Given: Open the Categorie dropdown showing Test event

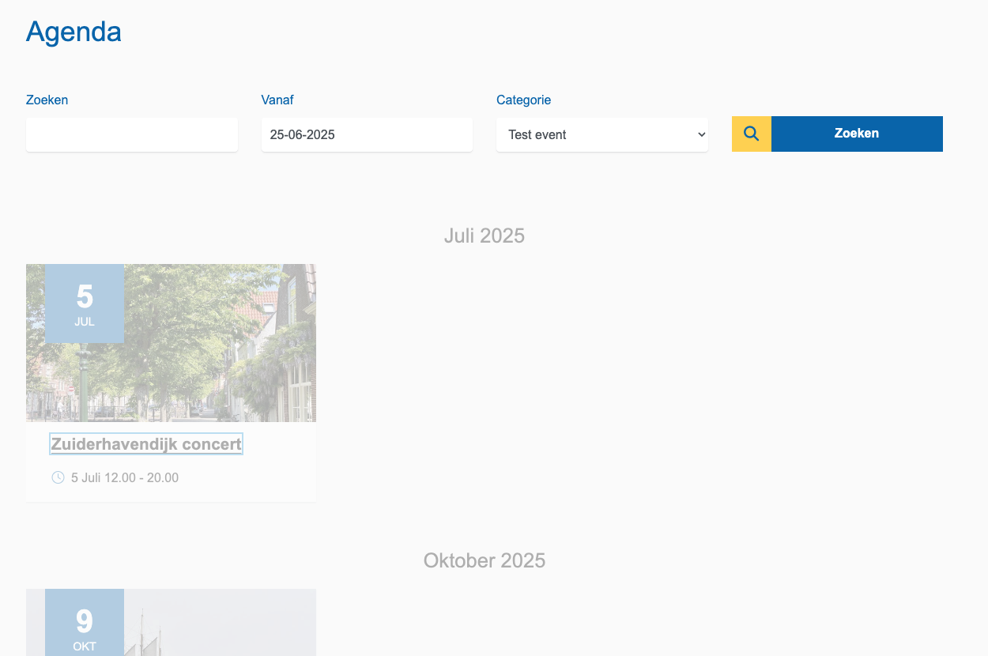Looking at the screenshot, I should click(x=602, y=134).
